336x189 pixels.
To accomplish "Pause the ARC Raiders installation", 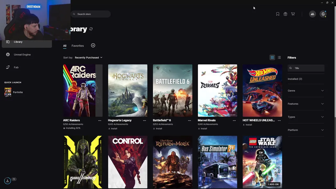I will [x=64, y=128].
